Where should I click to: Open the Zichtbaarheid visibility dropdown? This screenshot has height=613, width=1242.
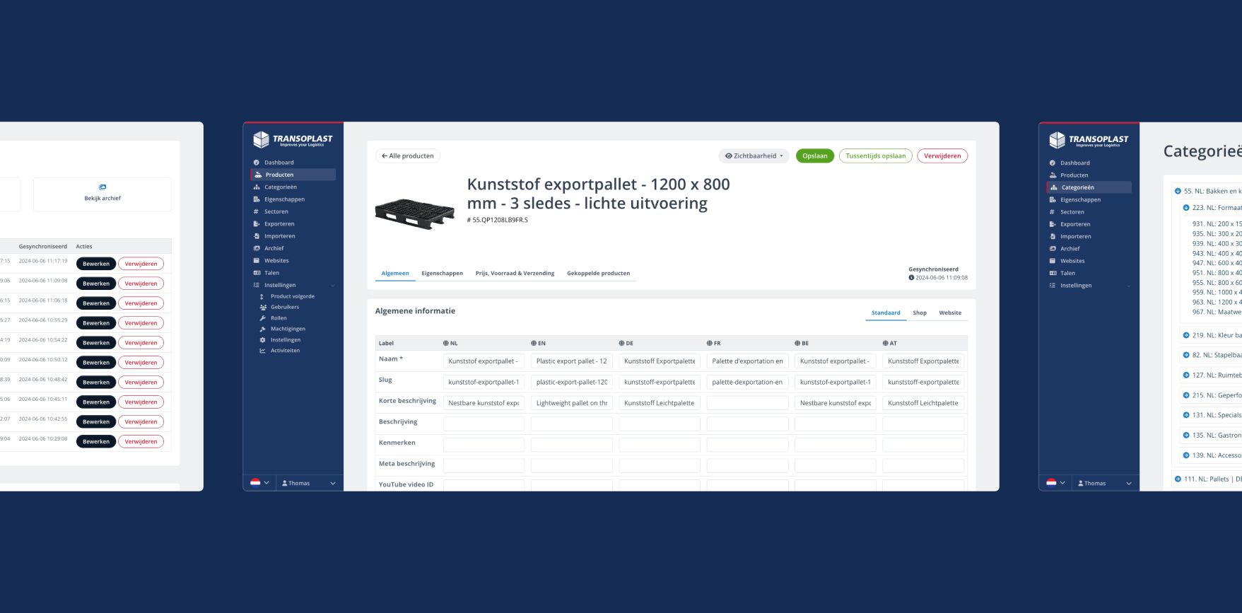pyautogui.click(x=754, y=156)
